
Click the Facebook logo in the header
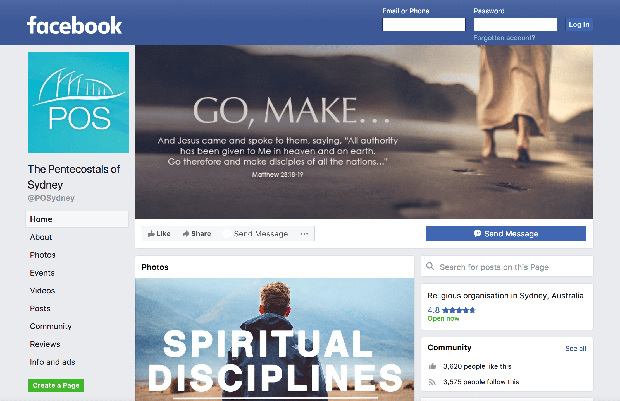click(x=75, y=25)
